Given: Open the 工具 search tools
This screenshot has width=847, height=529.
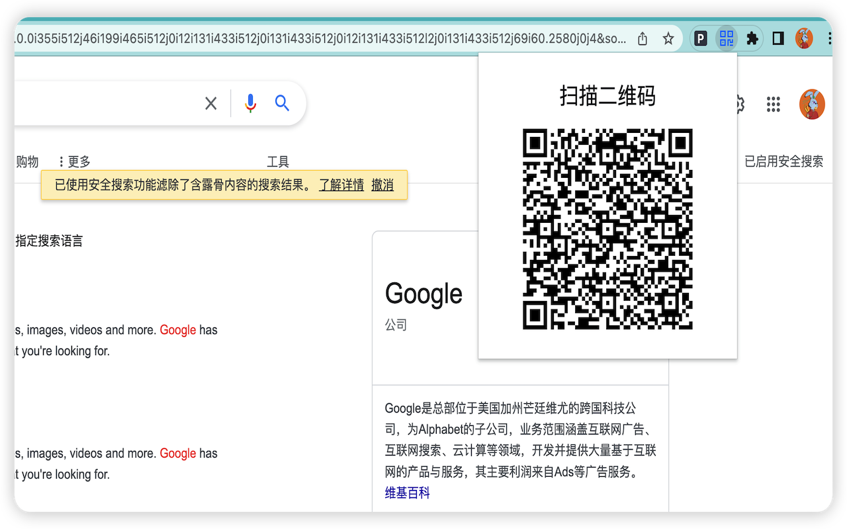Looking at the screenshot, I should [278, 161].
